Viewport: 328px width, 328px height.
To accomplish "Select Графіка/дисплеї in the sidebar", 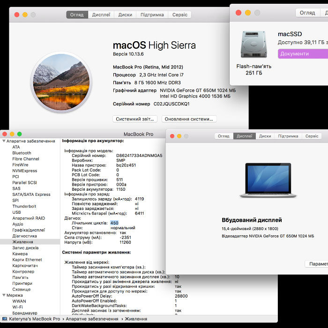I will 29,230.
